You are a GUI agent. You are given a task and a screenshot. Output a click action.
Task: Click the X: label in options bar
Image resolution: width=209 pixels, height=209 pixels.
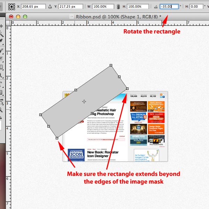click(19, 7)
